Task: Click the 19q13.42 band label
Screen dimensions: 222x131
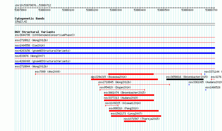Action: pos(21,21)
